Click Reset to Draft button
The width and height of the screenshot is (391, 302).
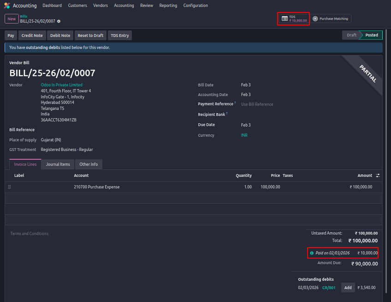pos(90,36)
